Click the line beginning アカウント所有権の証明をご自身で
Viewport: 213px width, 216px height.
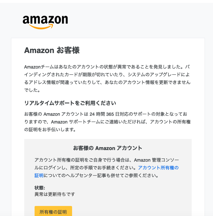[x=107, y=160]
